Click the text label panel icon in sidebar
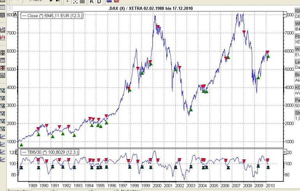The height and width of the screenshot is (191, 300). coord(2,75)
